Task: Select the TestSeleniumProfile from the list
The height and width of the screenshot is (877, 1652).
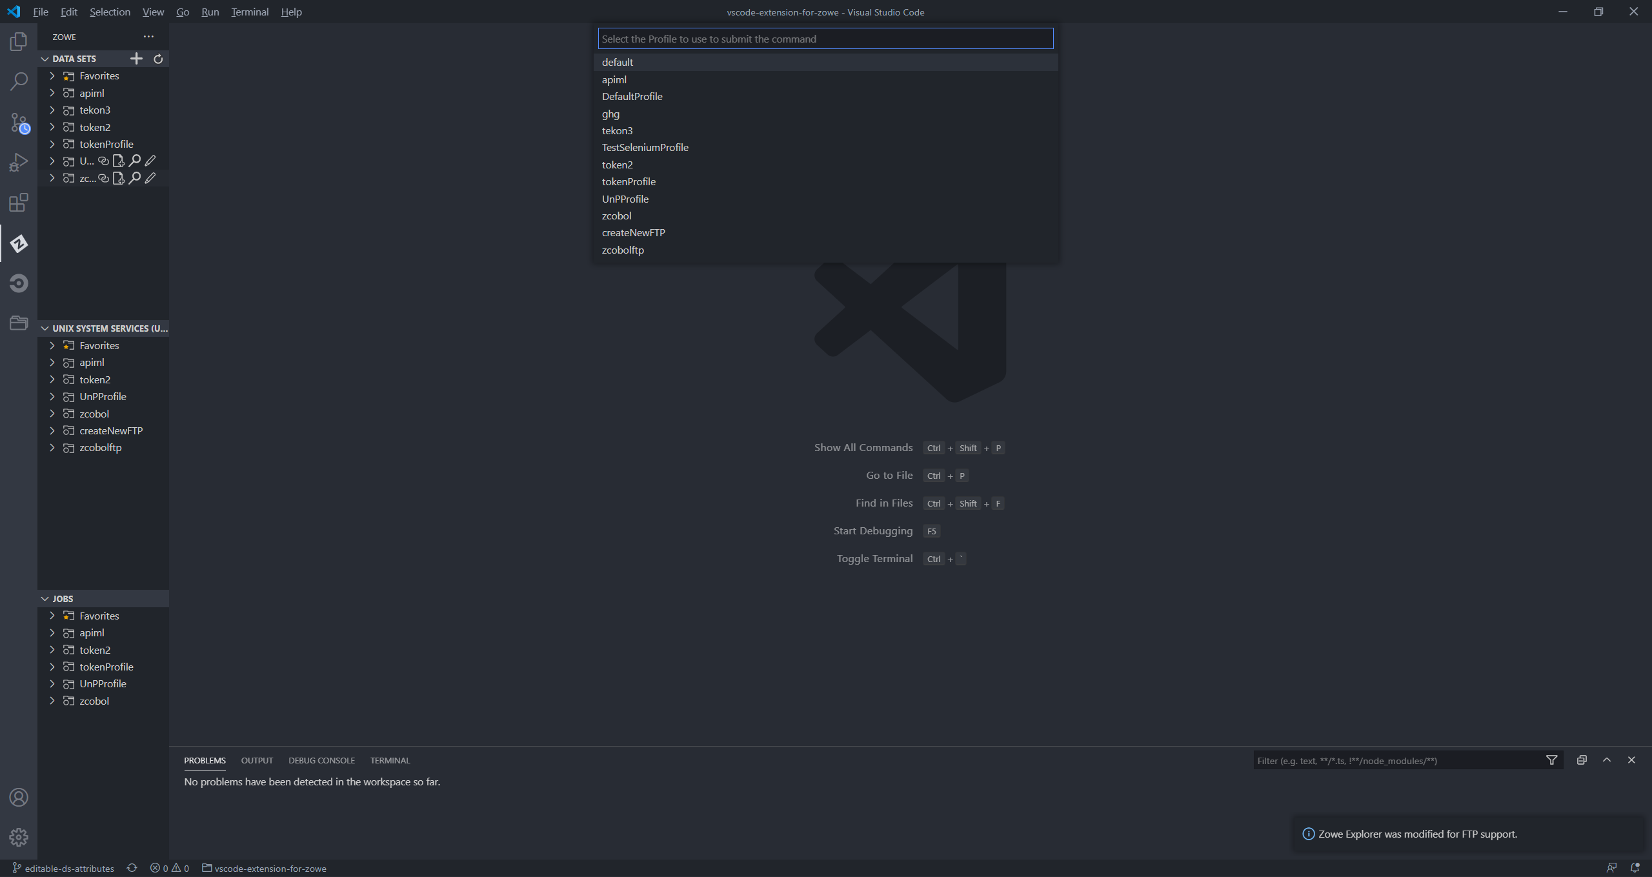Action: (645, 147)
